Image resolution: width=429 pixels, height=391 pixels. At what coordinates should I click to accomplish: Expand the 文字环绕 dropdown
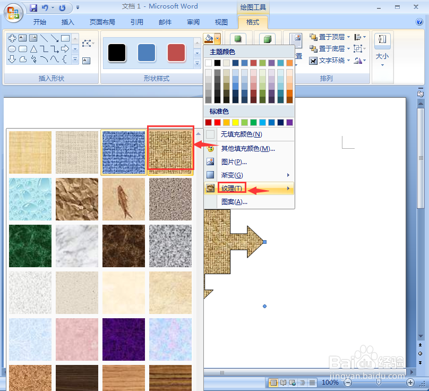pos(348,60)
